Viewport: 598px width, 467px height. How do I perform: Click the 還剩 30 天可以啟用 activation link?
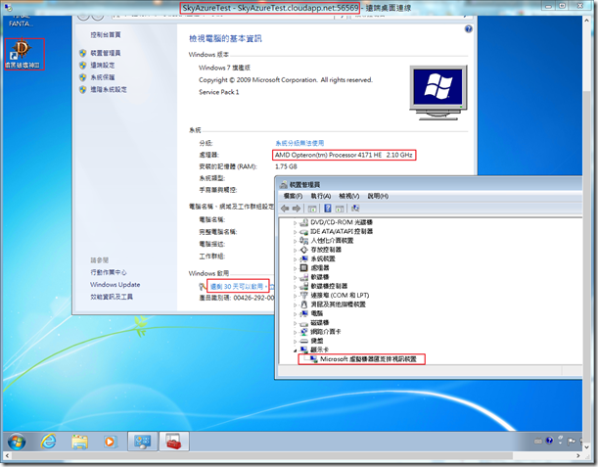click(237, 286)
